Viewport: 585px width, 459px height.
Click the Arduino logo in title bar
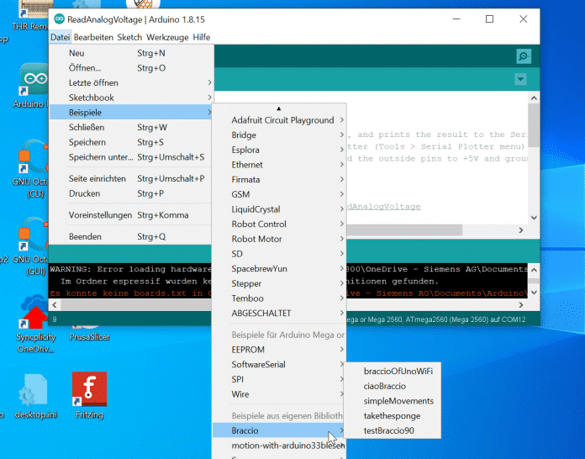[x=59, y=18]
